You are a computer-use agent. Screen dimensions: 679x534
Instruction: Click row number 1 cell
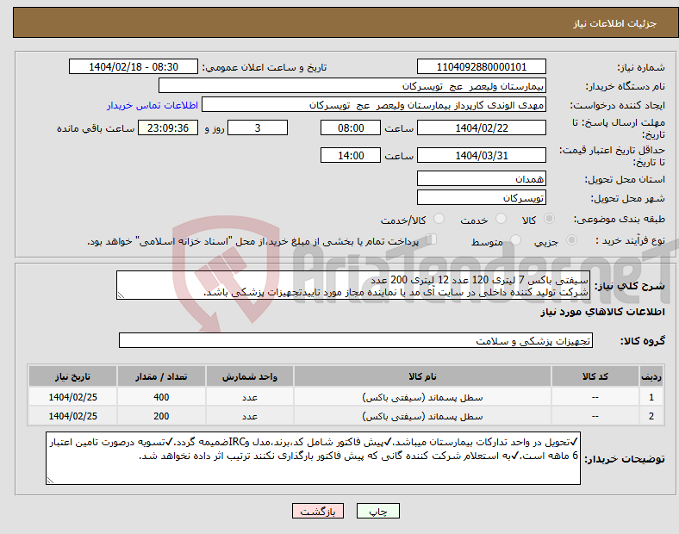coord(651,397)
